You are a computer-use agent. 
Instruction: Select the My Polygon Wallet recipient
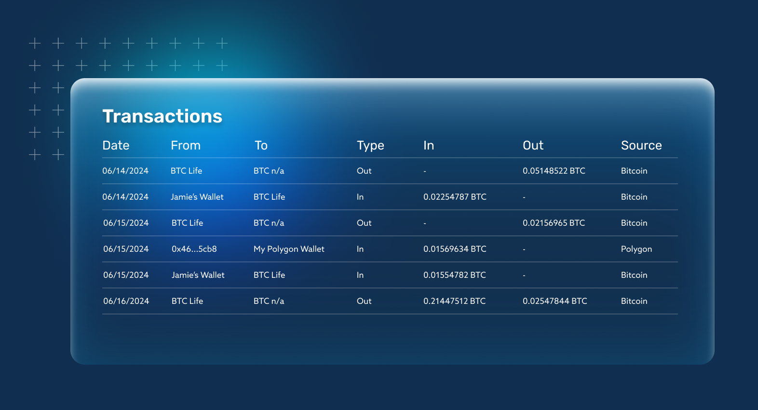point(289,249)
